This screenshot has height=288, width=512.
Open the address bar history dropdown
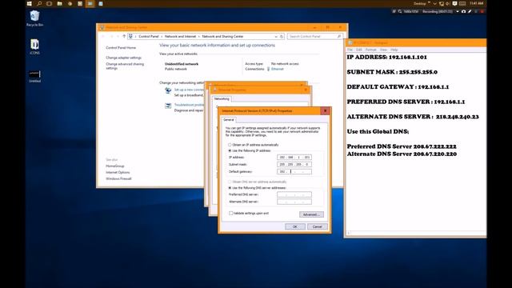[x=276, y=36]
